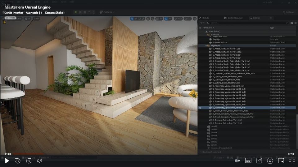Exit fullscreen video mode

[292, 161]
